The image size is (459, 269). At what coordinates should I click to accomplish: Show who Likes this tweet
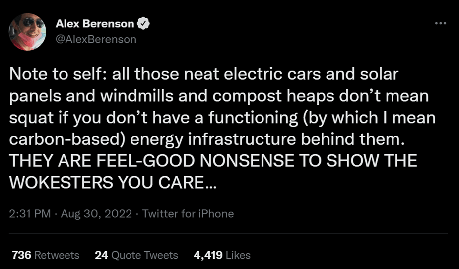click(238, 255)
